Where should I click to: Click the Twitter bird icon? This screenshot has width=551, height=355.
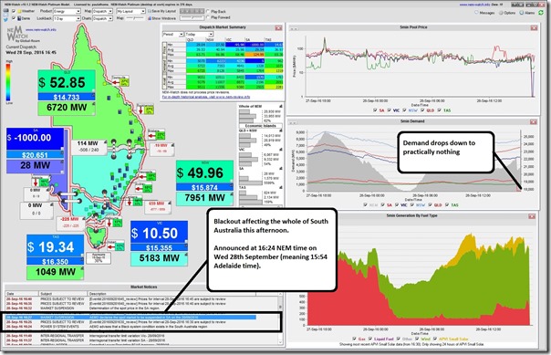pos(6,19)
